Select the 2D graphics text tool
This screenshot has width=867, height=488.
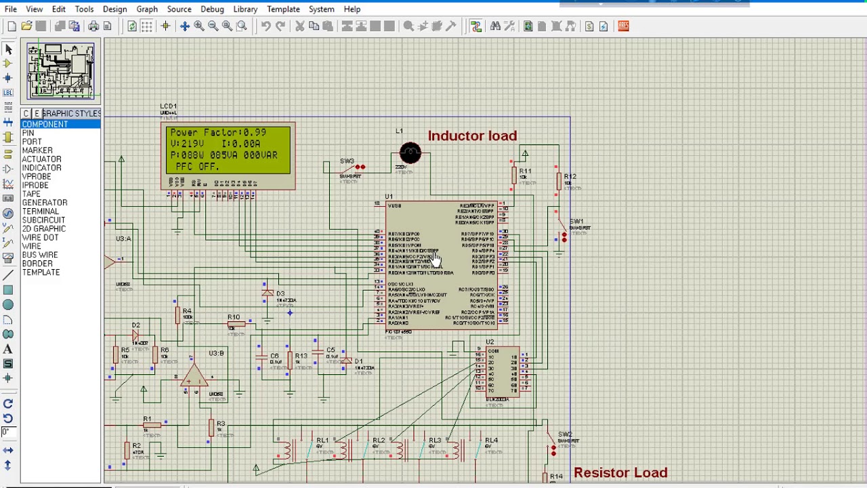click(x=8, y=349)
